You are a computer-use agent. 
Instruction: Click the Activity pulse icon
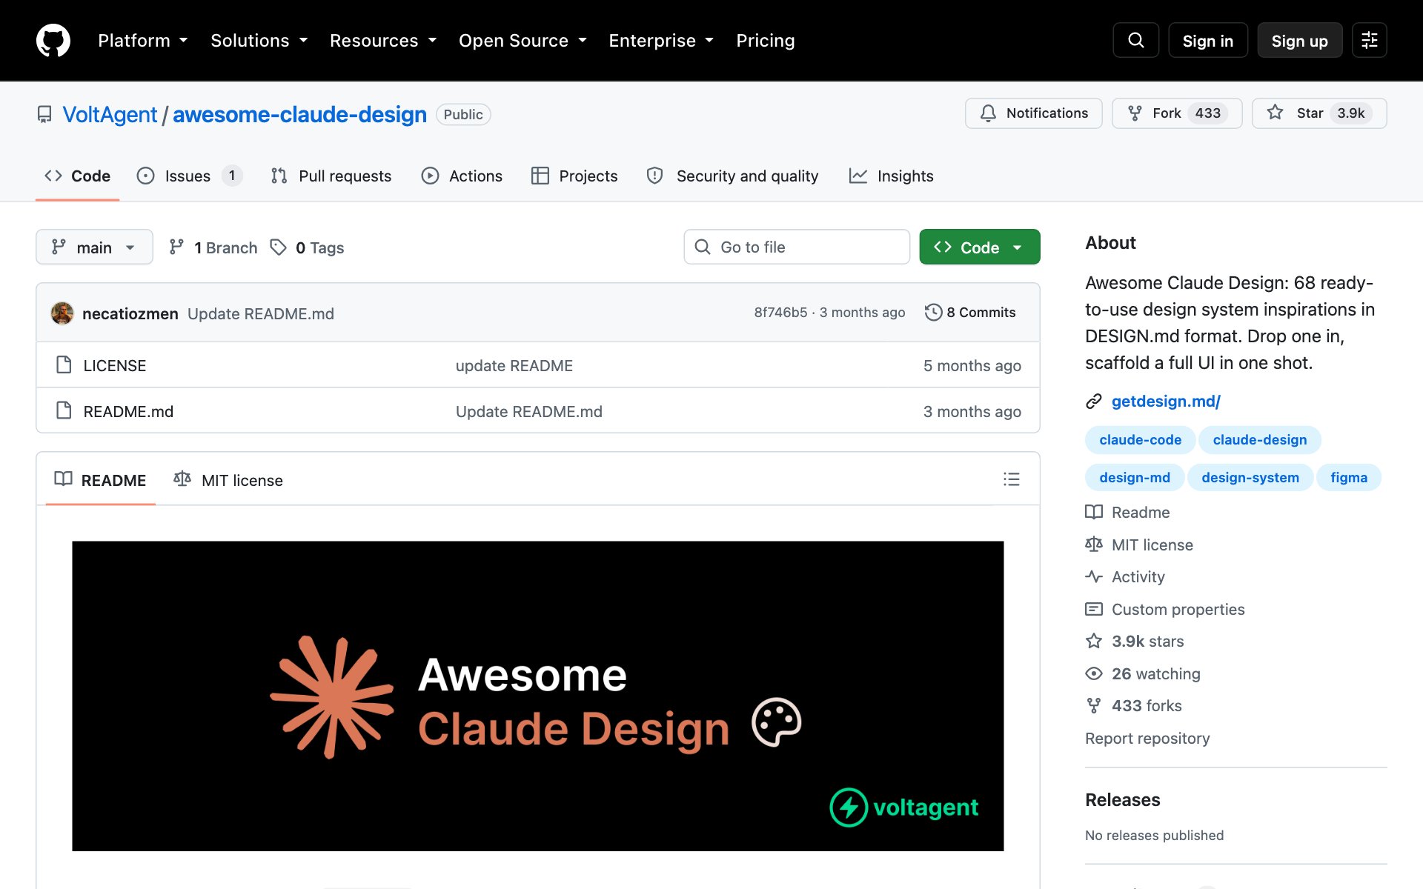(x=1093, y=576)
